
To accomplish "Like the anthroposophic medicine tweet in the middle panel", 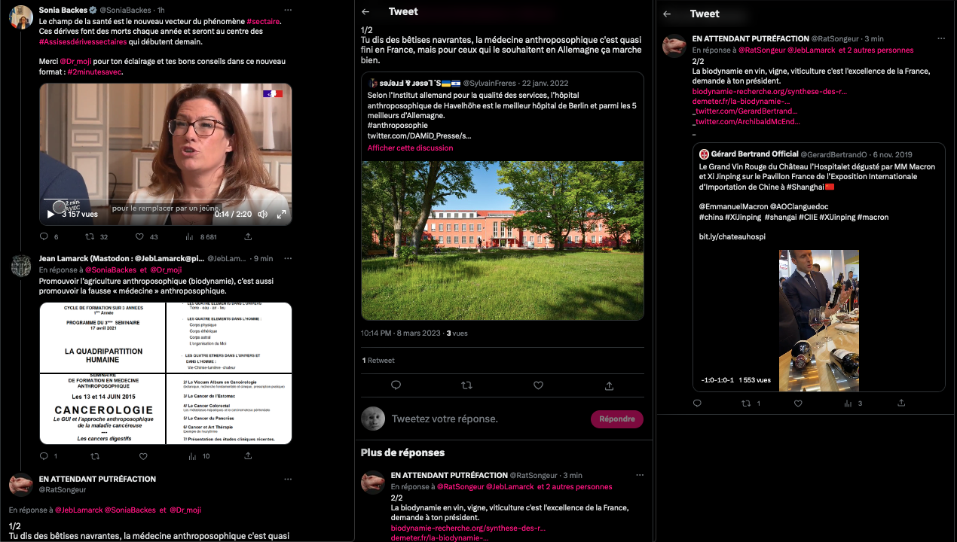I will coord(538,385).
